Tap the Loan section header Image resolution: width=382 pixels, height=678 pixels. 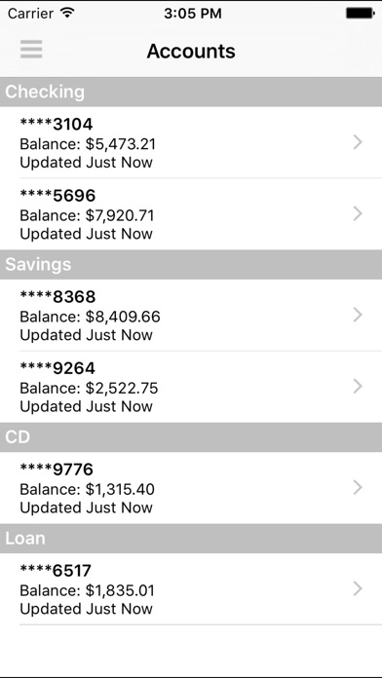pos(191,539)
